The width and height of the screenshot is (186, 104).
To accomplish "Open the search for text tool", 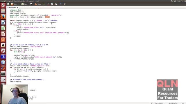I will (60, 4).
